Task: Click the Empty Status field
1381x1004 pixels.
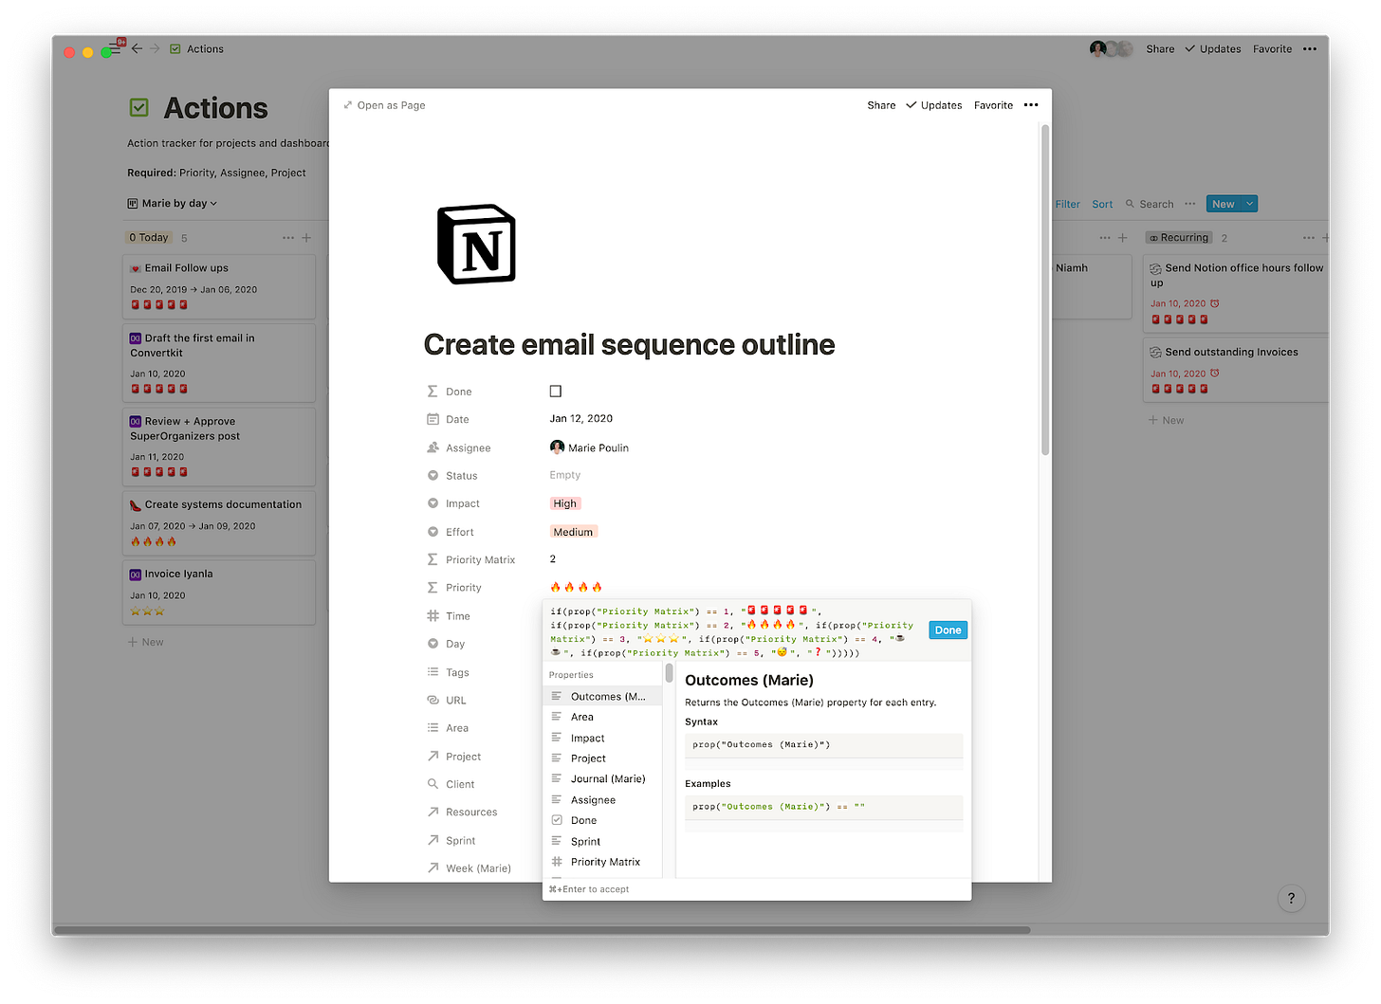Action: (565, 475)
